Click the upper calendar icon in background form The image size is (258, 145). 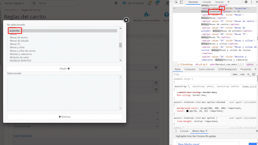(x=156, y=83)
